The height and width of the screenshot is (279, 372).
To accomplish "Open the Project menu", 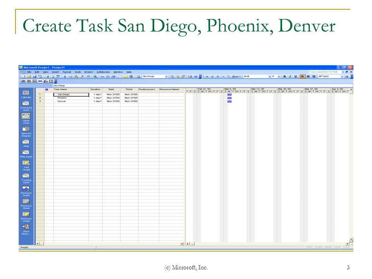I will pos(89,72).
